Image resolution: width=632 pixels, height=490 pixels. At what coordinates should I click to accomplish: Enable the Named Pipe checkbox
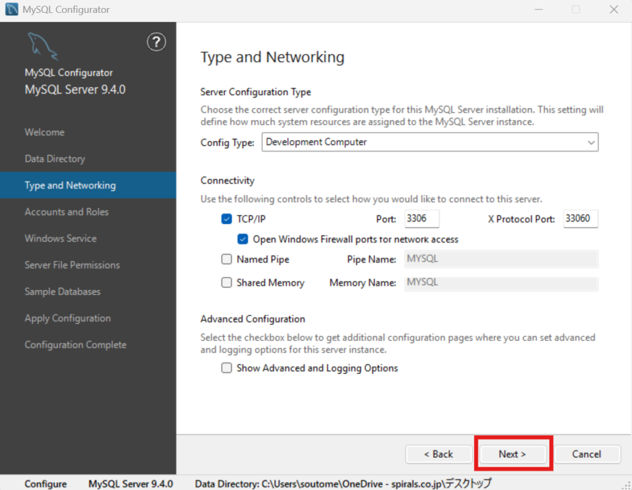pos(227,259)
